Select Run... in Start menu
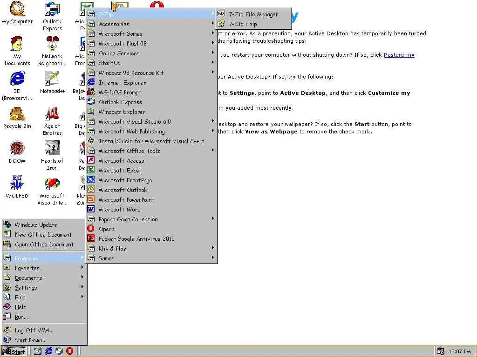477x357 pixels. pyautogui.click(x=44, y=317)
